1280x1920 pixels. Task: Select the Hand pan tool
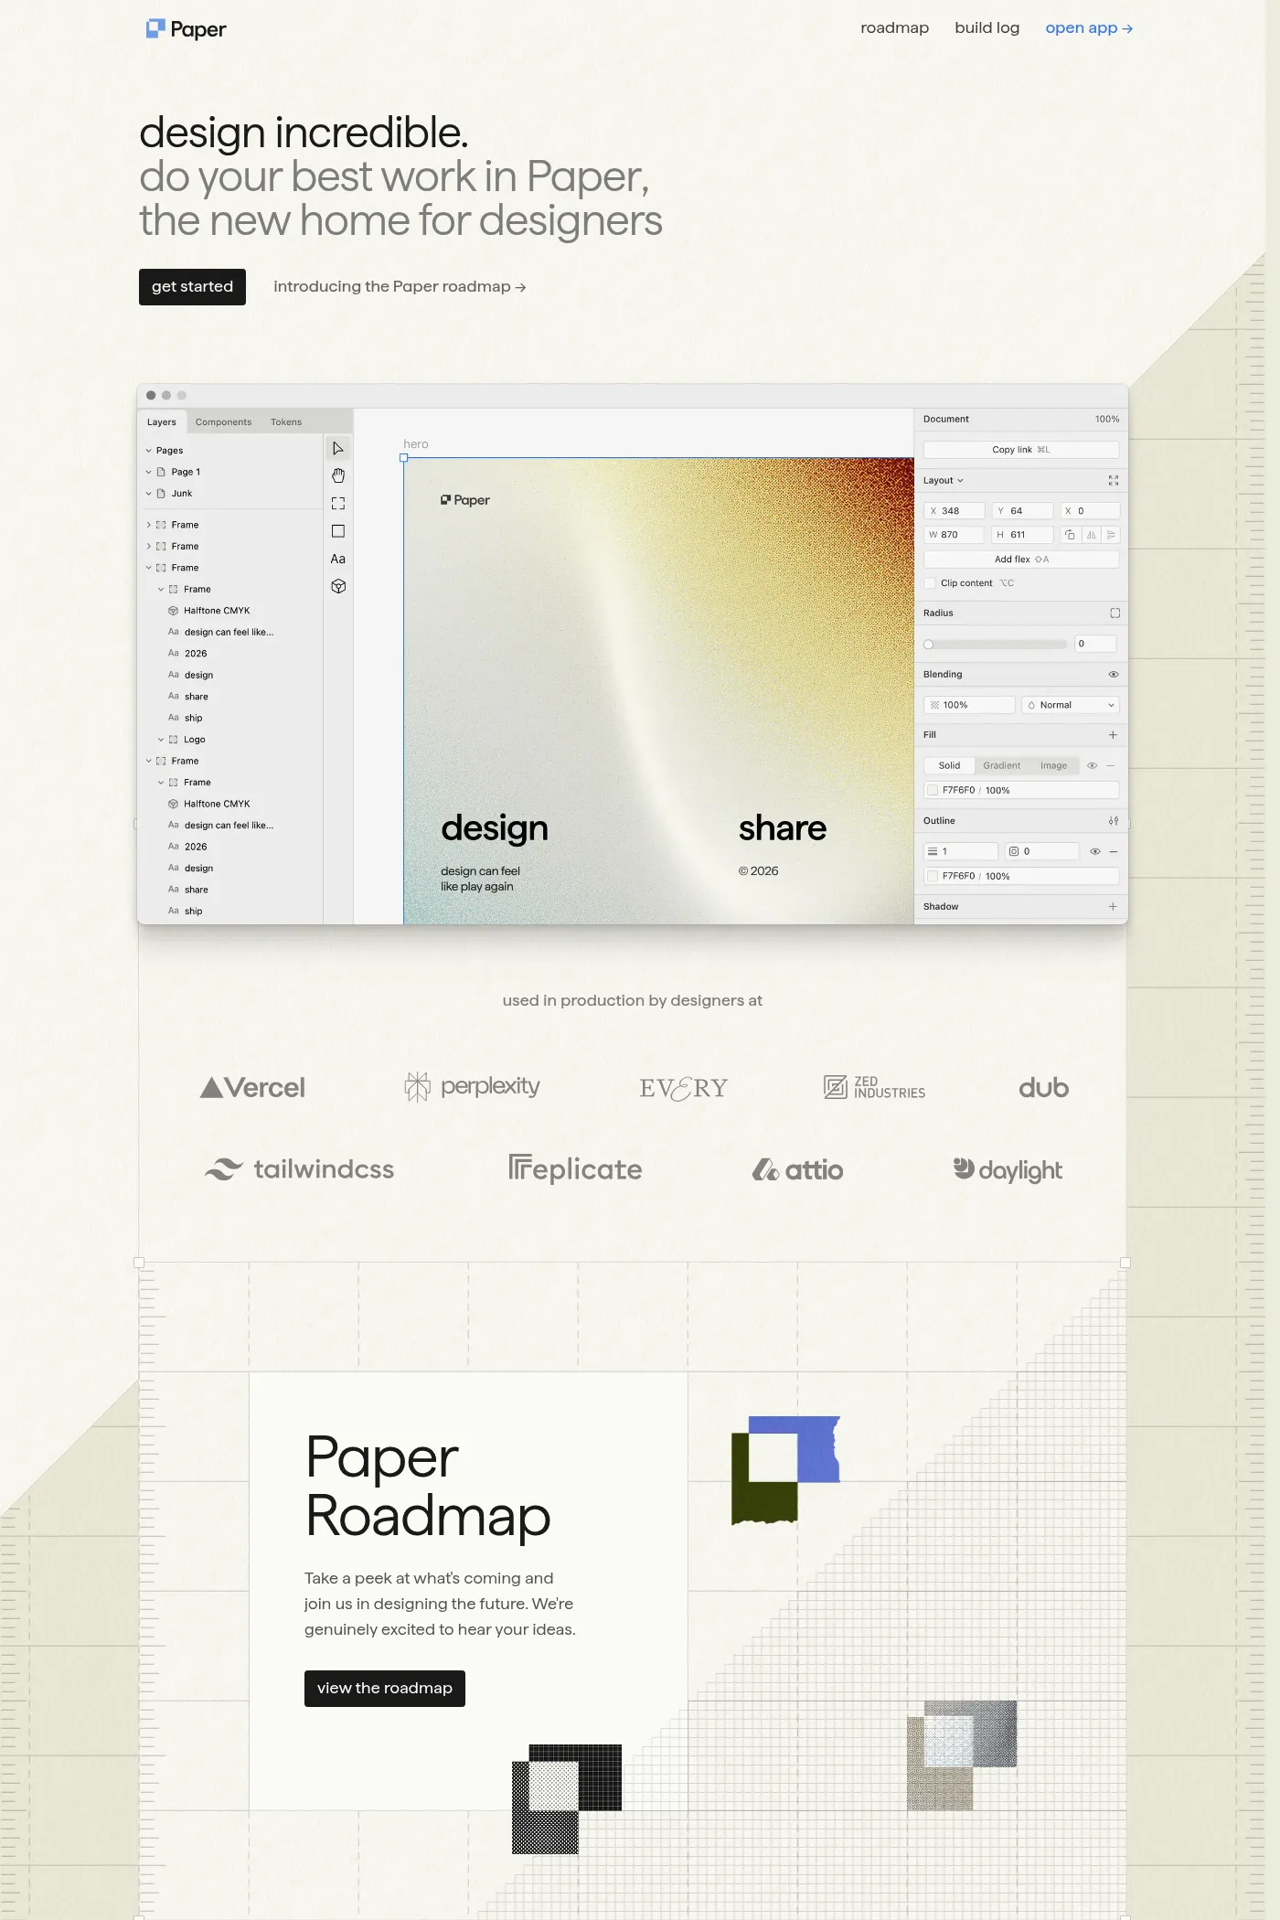click(x=337, y=475)
